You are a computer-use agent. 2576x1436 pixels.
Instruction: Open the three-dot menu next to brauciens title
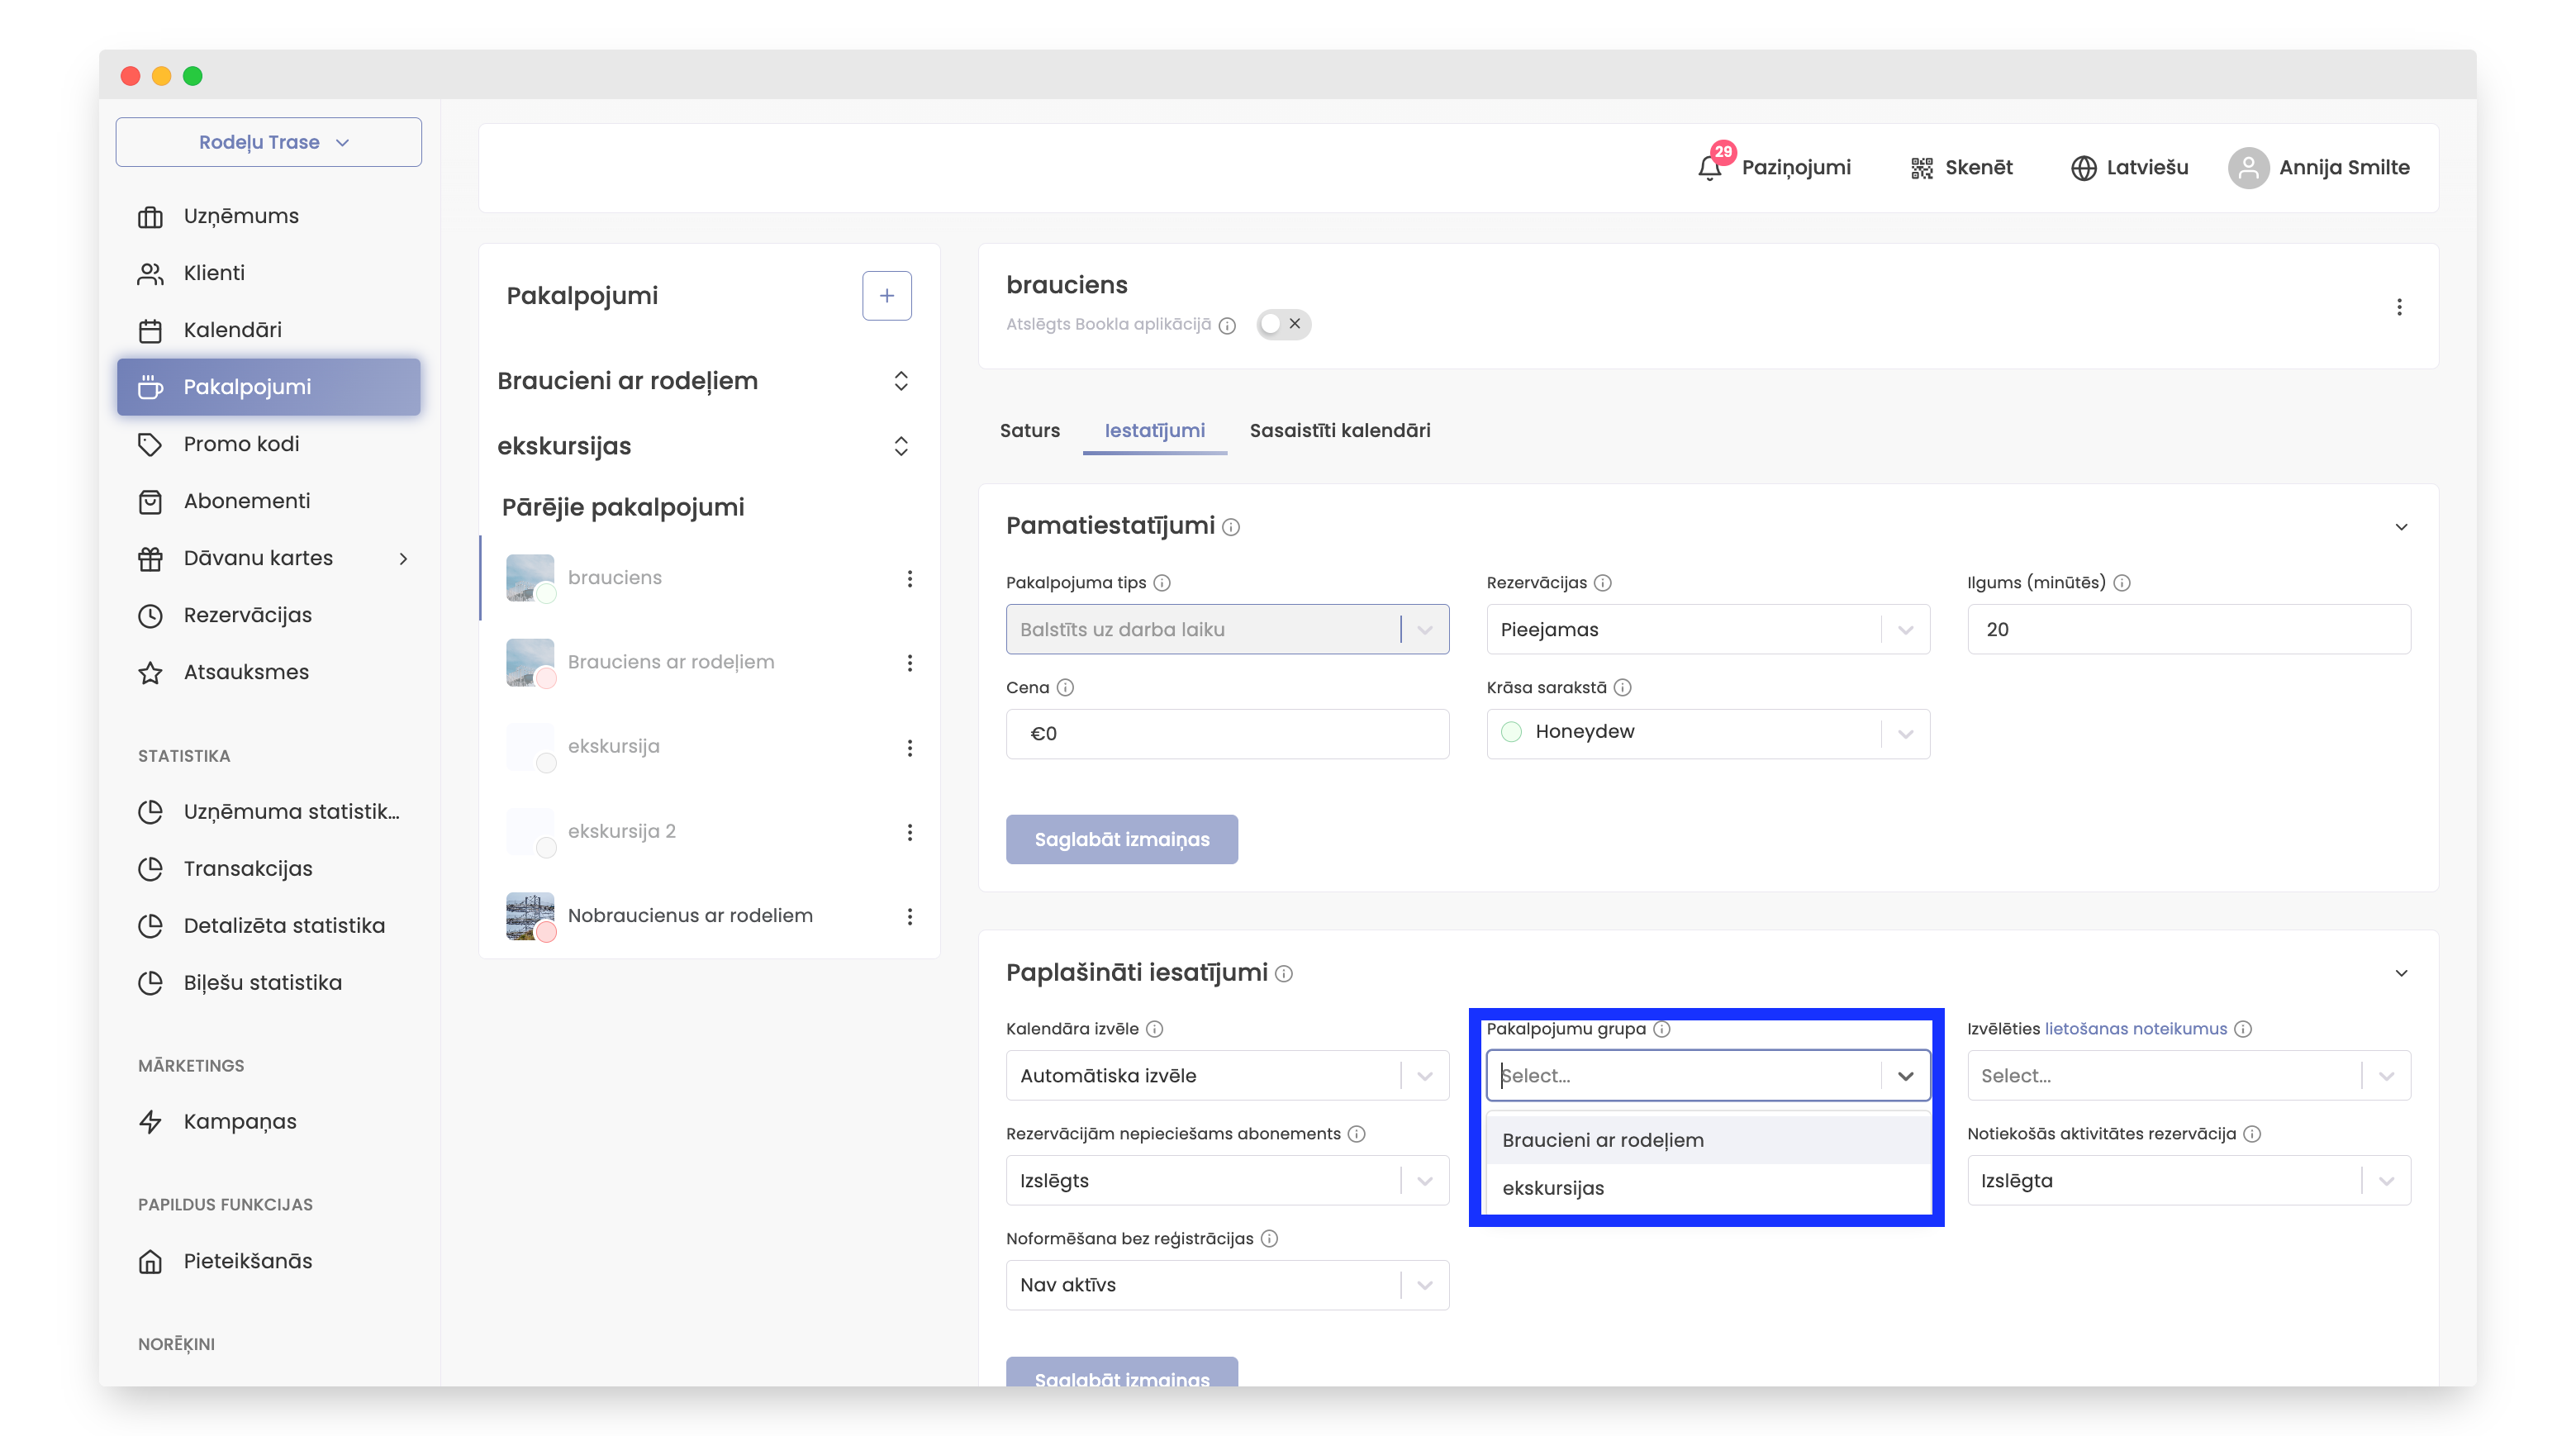click(2398, 307)
